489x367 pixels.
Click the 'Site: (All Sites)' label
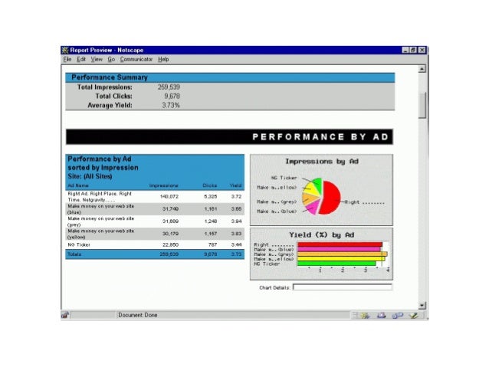(x=90, y=176)
